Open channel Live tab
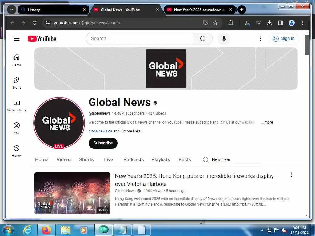This screenshot has width=315, height=236. point(109,159)
